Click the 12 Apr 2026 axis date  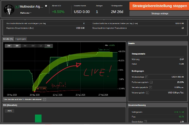click(58, 95)
